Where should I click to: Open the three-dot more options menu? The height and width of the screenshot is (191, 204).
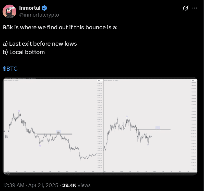tap(195, 8)
